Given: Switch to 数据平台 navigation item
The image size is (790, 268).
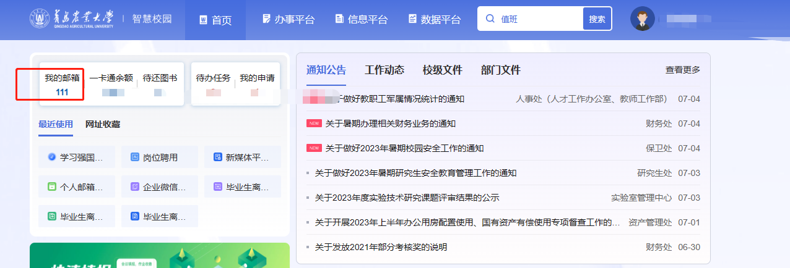Looking at the screenshot, I should pyautogui.click(x=434, y=20).
